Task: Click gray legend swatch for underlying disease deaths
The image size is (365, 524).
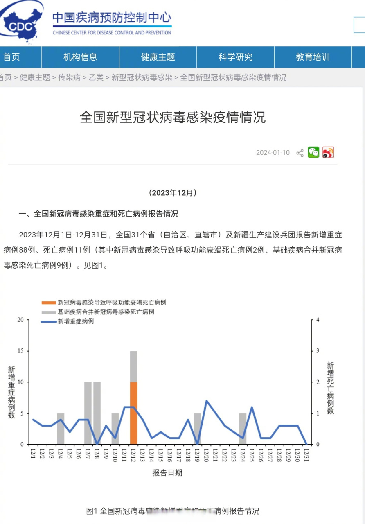Action: point(48,312)
